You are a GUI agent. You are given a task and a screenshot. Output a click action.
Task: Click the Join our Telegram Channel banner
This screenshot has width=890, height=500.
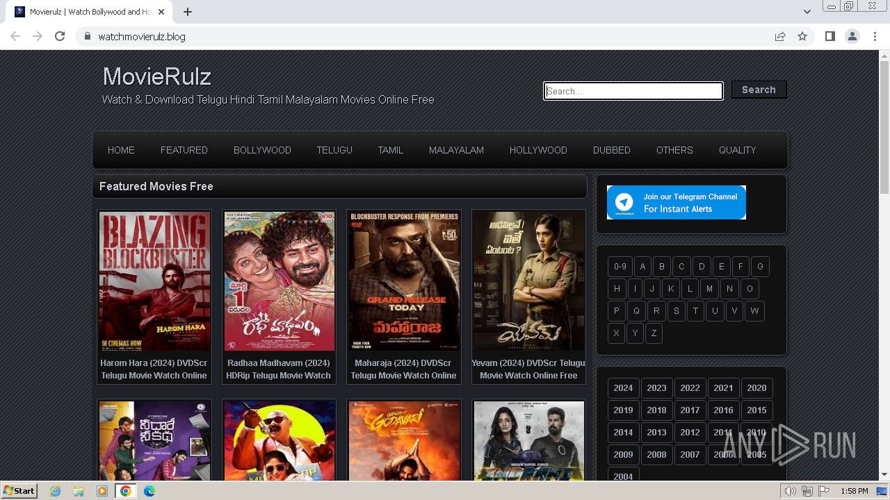click(677, 202)
